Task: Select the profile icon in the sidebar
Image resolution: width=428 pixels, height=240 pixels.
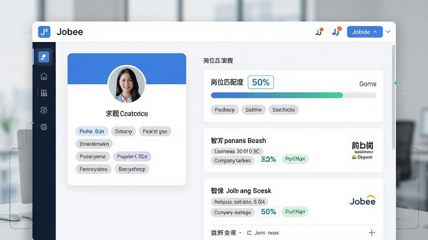Action: pyautogui.click(x=43, y=57)
